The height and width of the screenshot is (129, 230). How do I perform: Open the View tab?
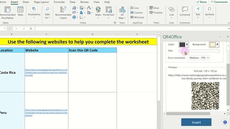[96, 2]
